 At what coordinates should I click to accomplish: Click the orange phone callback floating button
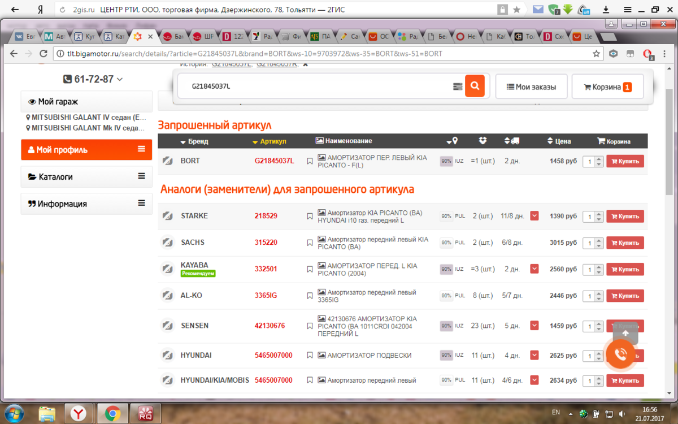[620, 354]
